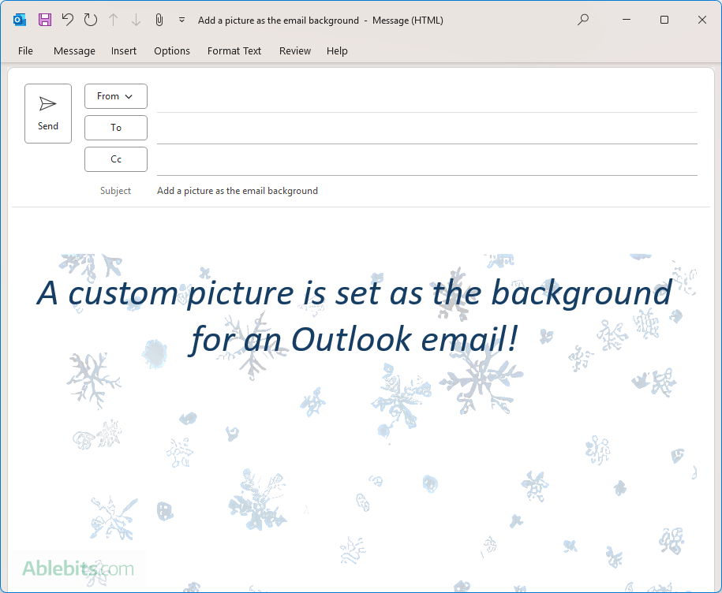The image size is (722, 593).
Task: Save the message using the Save icon
Action: click(44, 20)
